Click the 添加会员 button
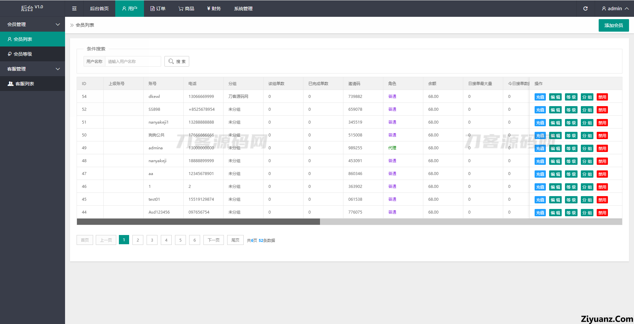634x324 pixels. 614,25
